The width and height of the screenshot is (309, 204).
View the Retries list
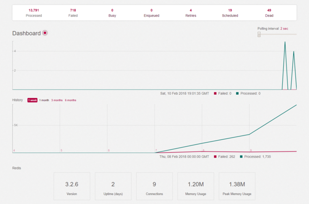click(191, 13)
